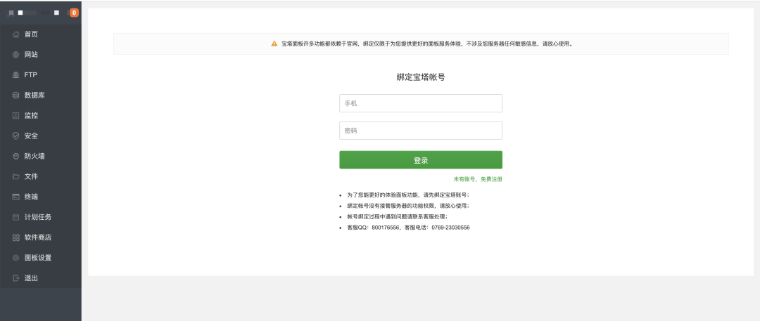Go to the 面板设置 menu item

coord(37,258)
